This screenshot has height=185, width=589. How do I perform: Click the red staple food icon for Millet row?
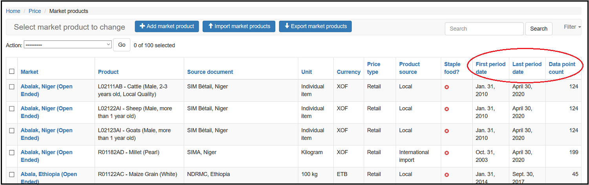coord(446,153)
